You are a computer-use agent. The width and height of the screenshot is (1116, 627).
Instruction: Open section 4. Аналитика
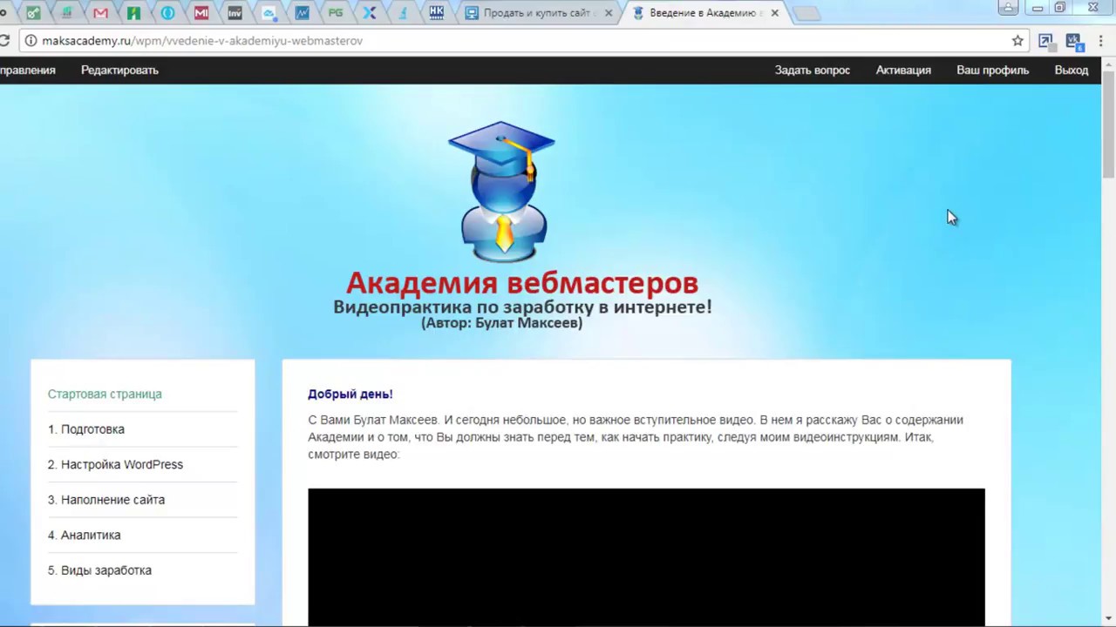pyautogui.click(x=84, y=536)
